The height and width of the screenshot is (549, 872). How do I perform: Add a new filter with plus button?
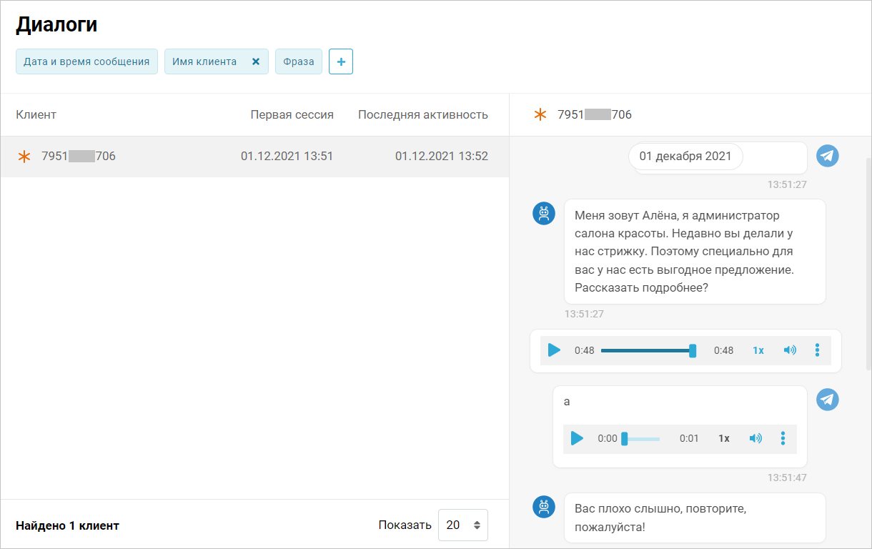tap(341, 61)
